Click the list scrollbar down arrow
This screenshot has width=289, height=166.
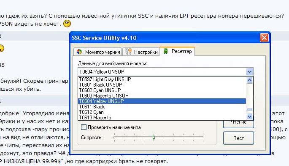[x=250, y=116]
